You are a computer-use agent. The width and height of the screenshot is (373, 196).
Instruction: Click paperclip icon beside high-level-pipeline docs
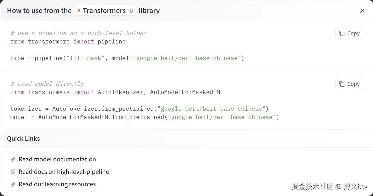tap(13, 172)
